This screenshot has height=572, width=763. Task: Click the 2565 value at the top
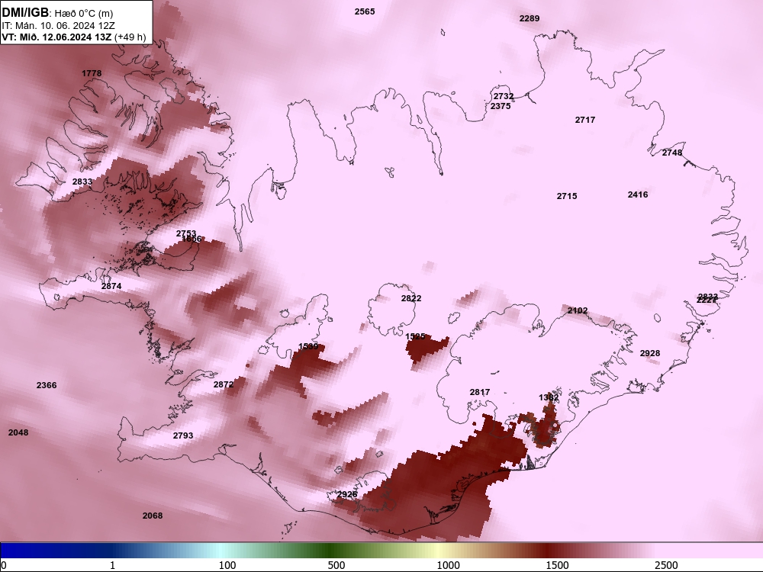coord(365,11)
